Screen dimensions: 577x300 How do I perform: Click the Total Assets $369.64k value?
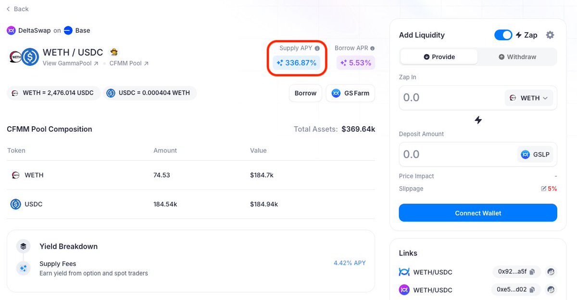358,129
